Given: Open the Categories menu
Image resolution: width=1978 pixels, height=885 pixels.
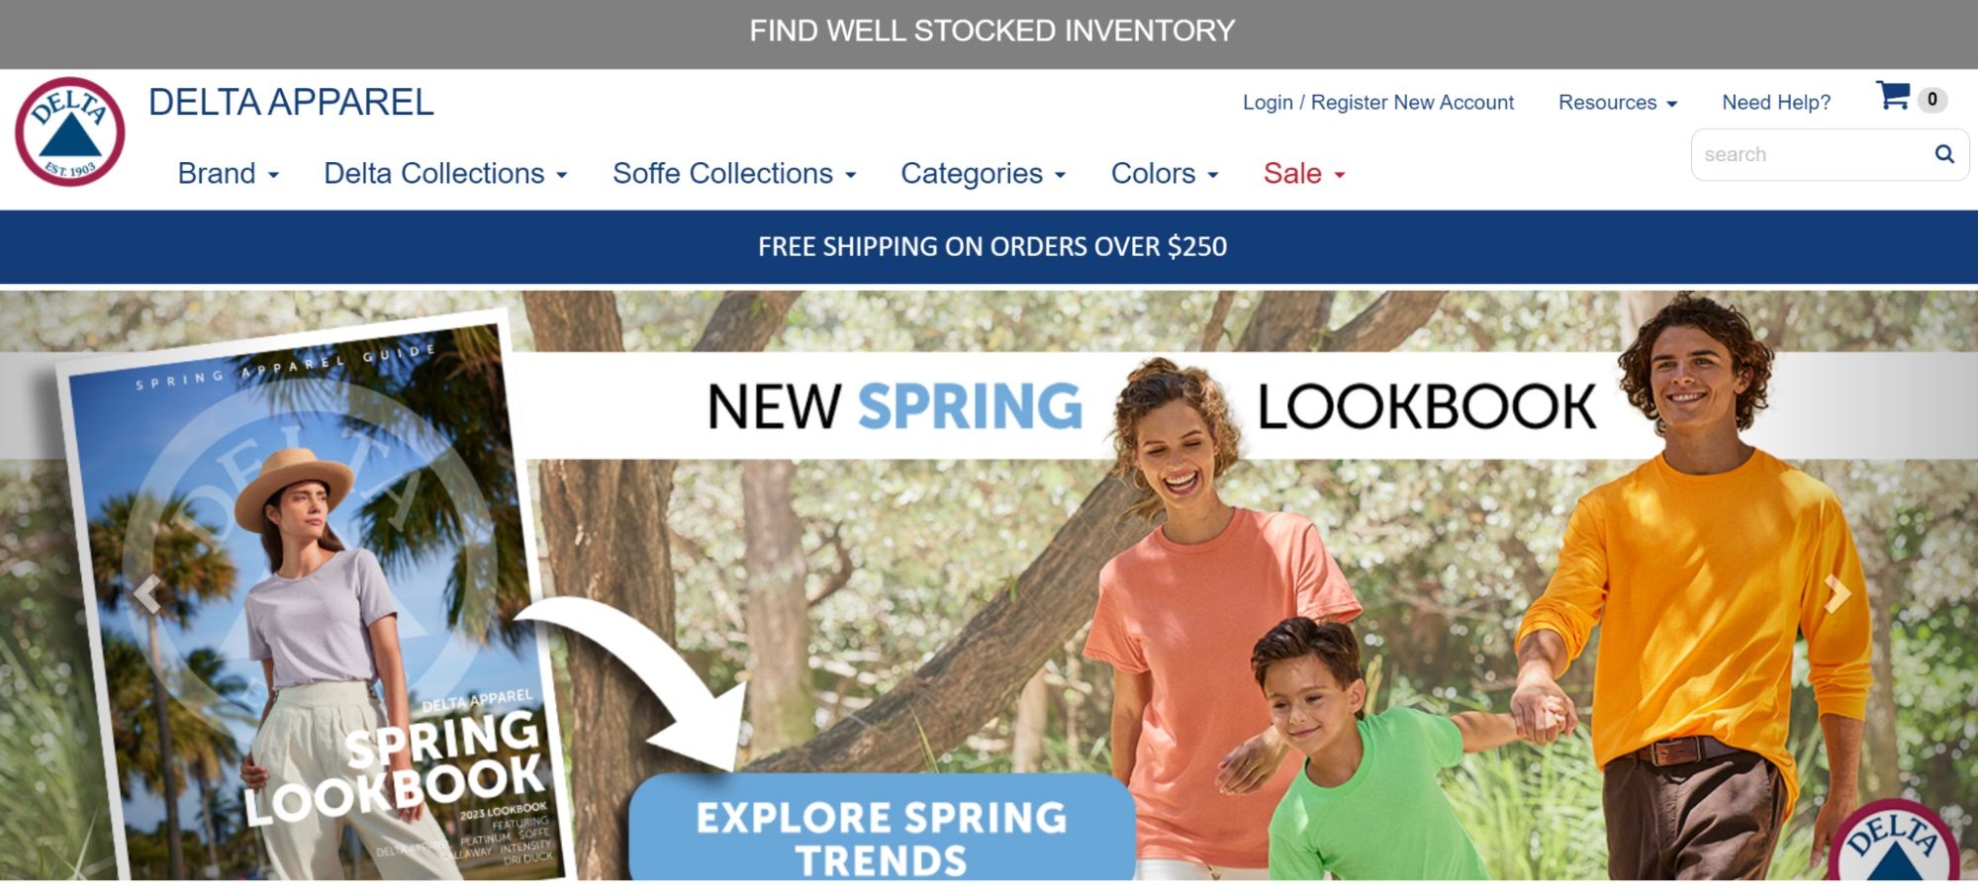Looking at the screenshot, I should pos(983,174).
